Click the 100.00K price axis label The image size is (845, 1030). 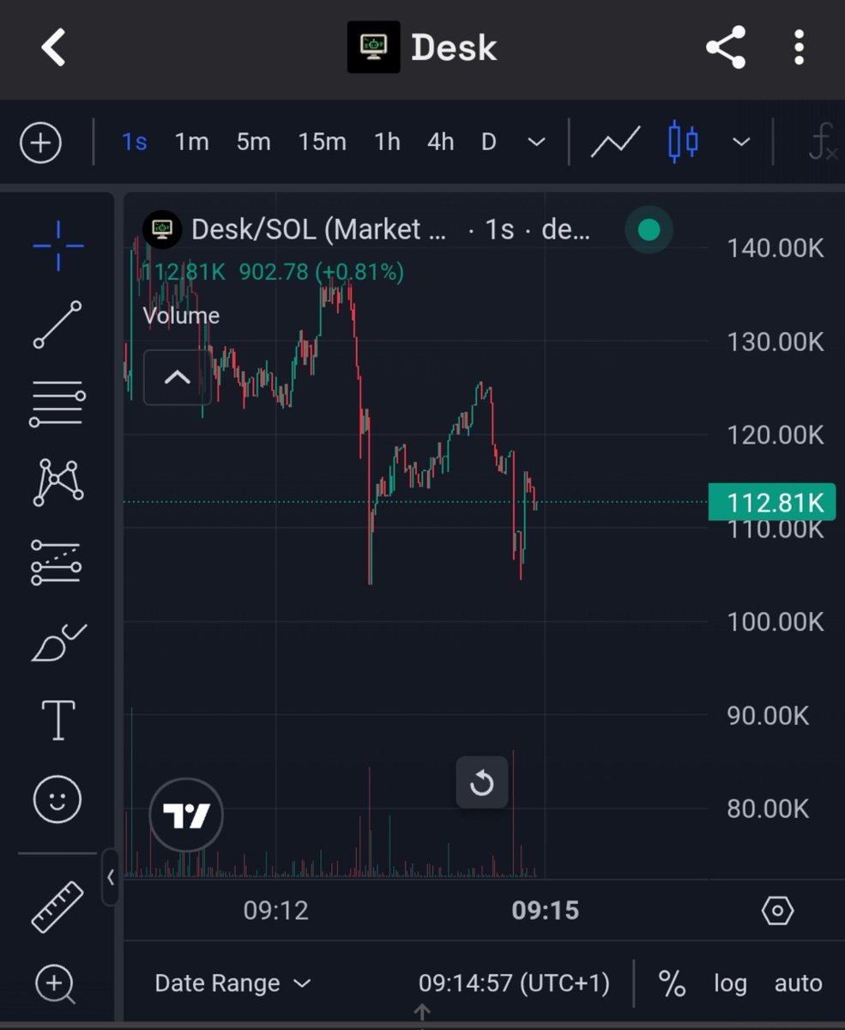click(x=776, y=621)
